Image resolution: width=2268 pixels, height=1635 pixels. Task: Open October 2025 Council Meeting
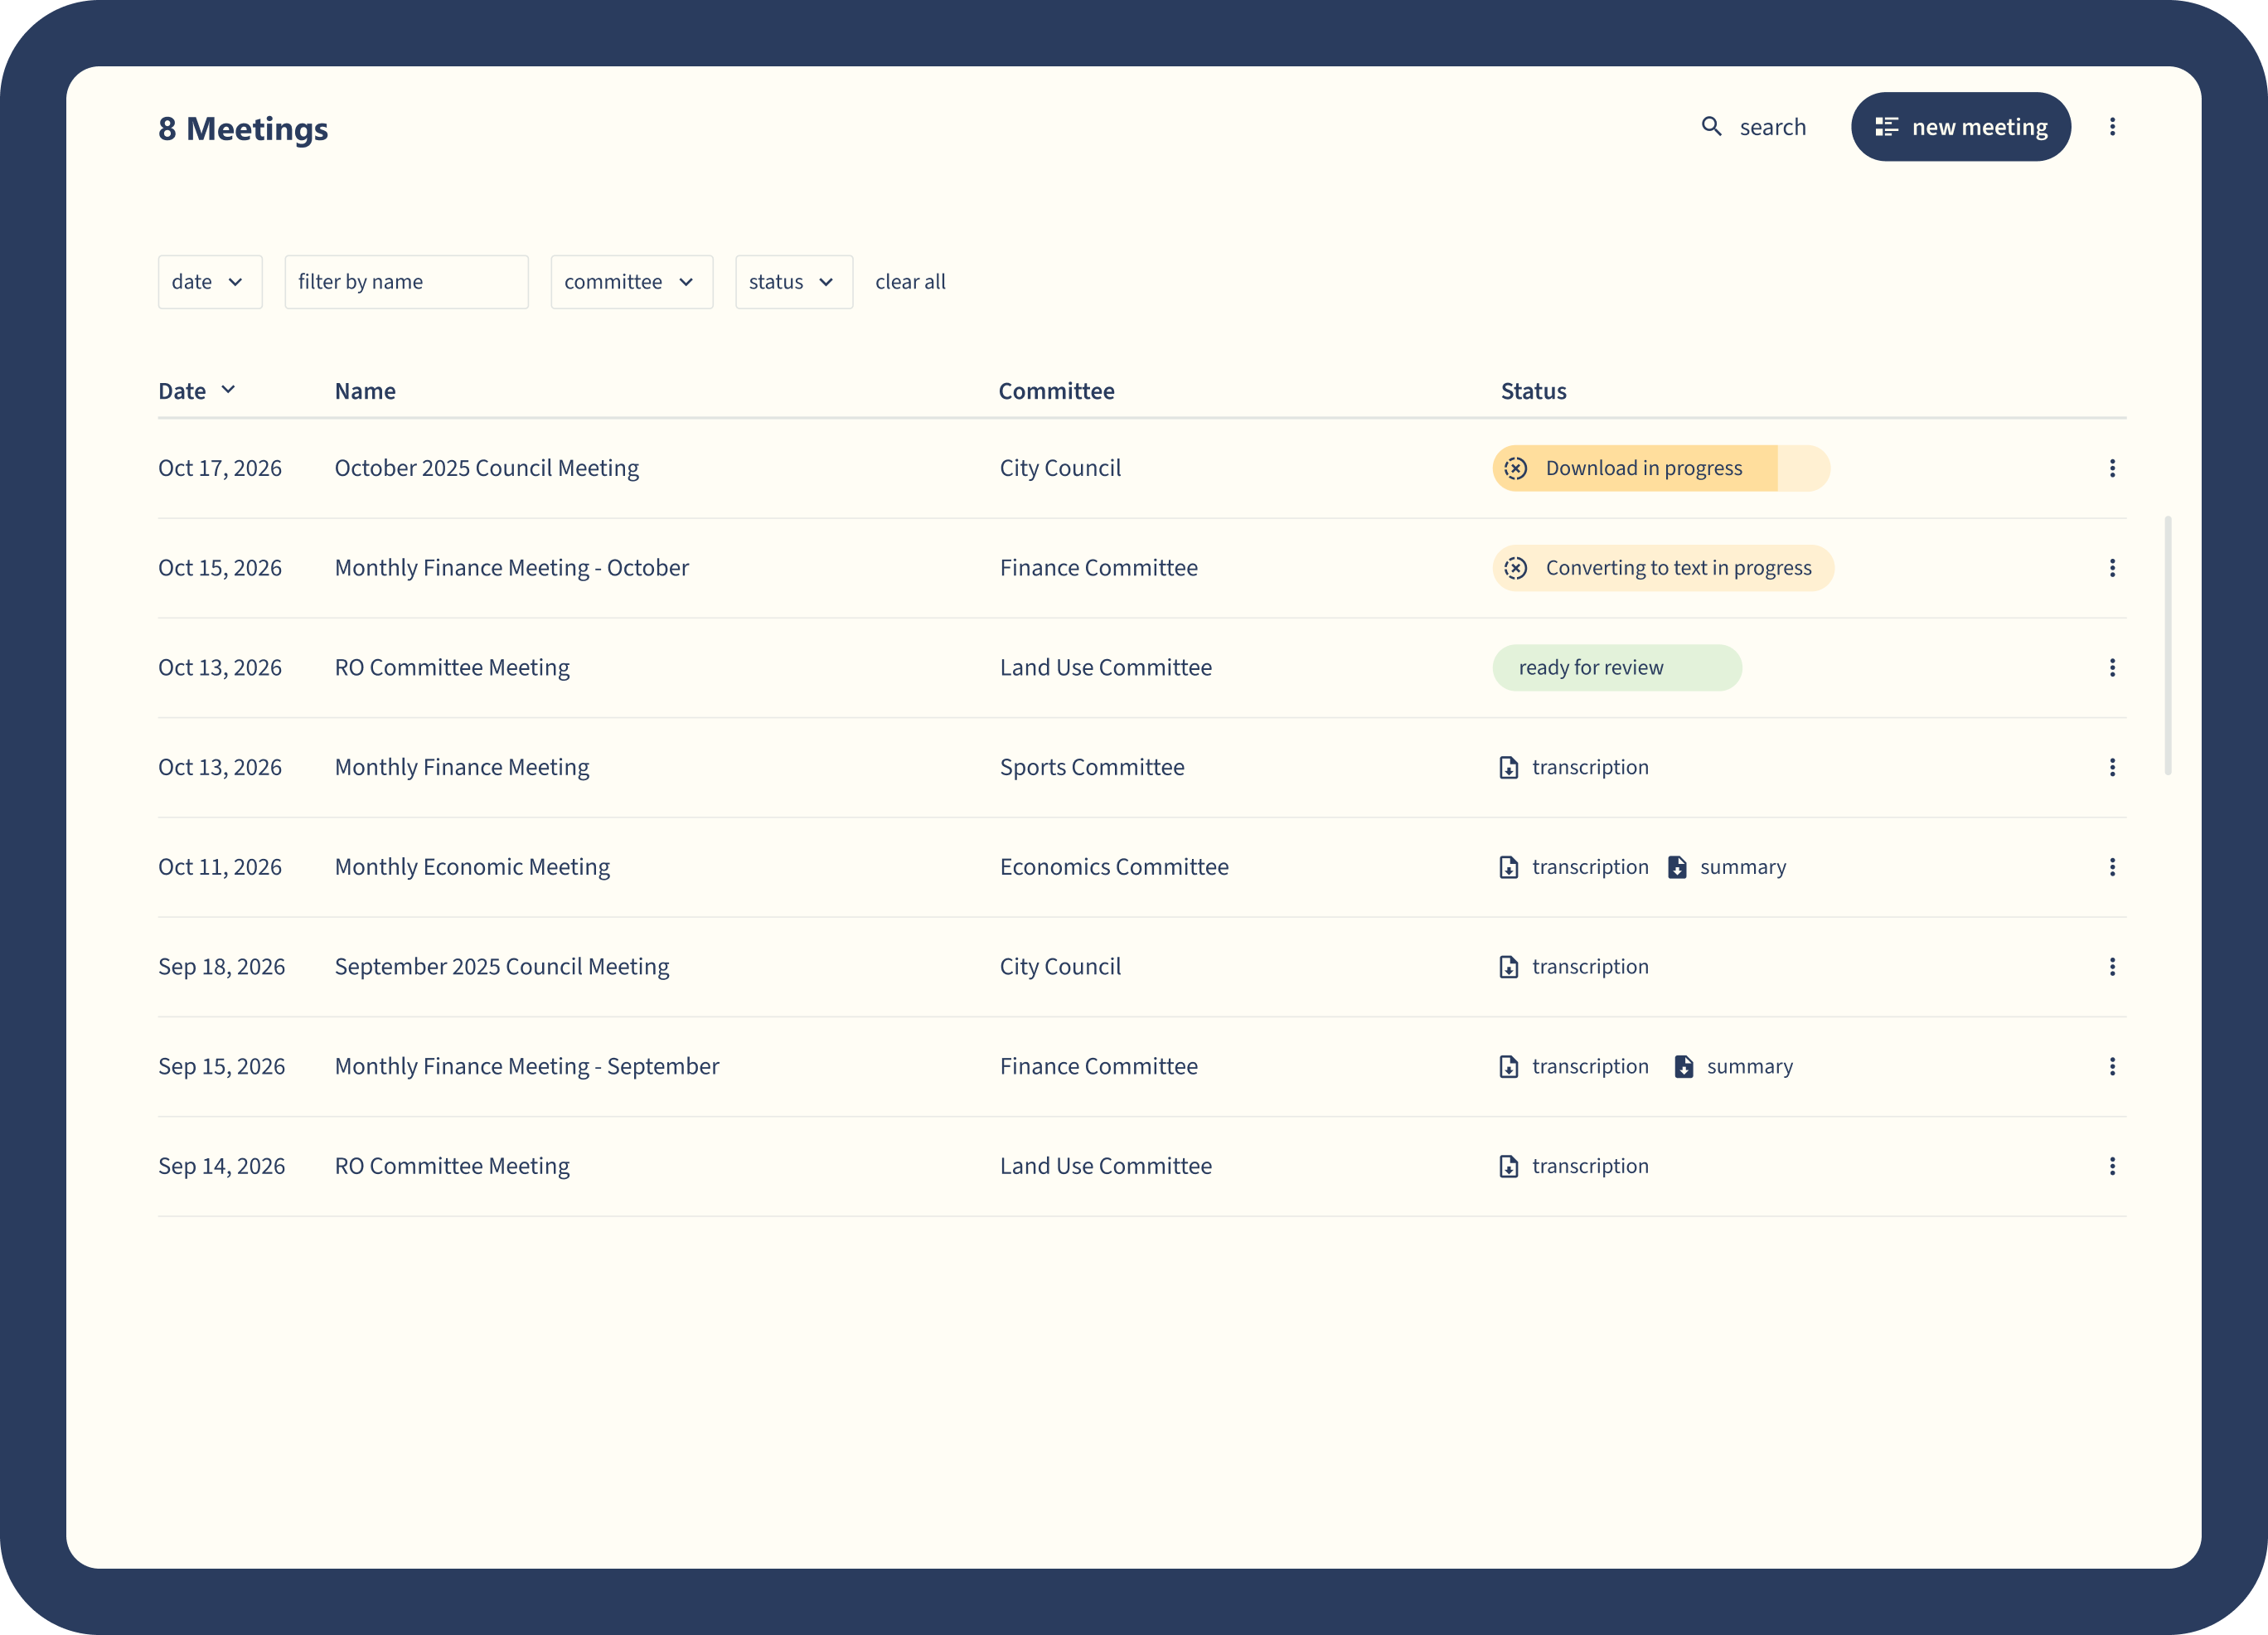point(486,468)
